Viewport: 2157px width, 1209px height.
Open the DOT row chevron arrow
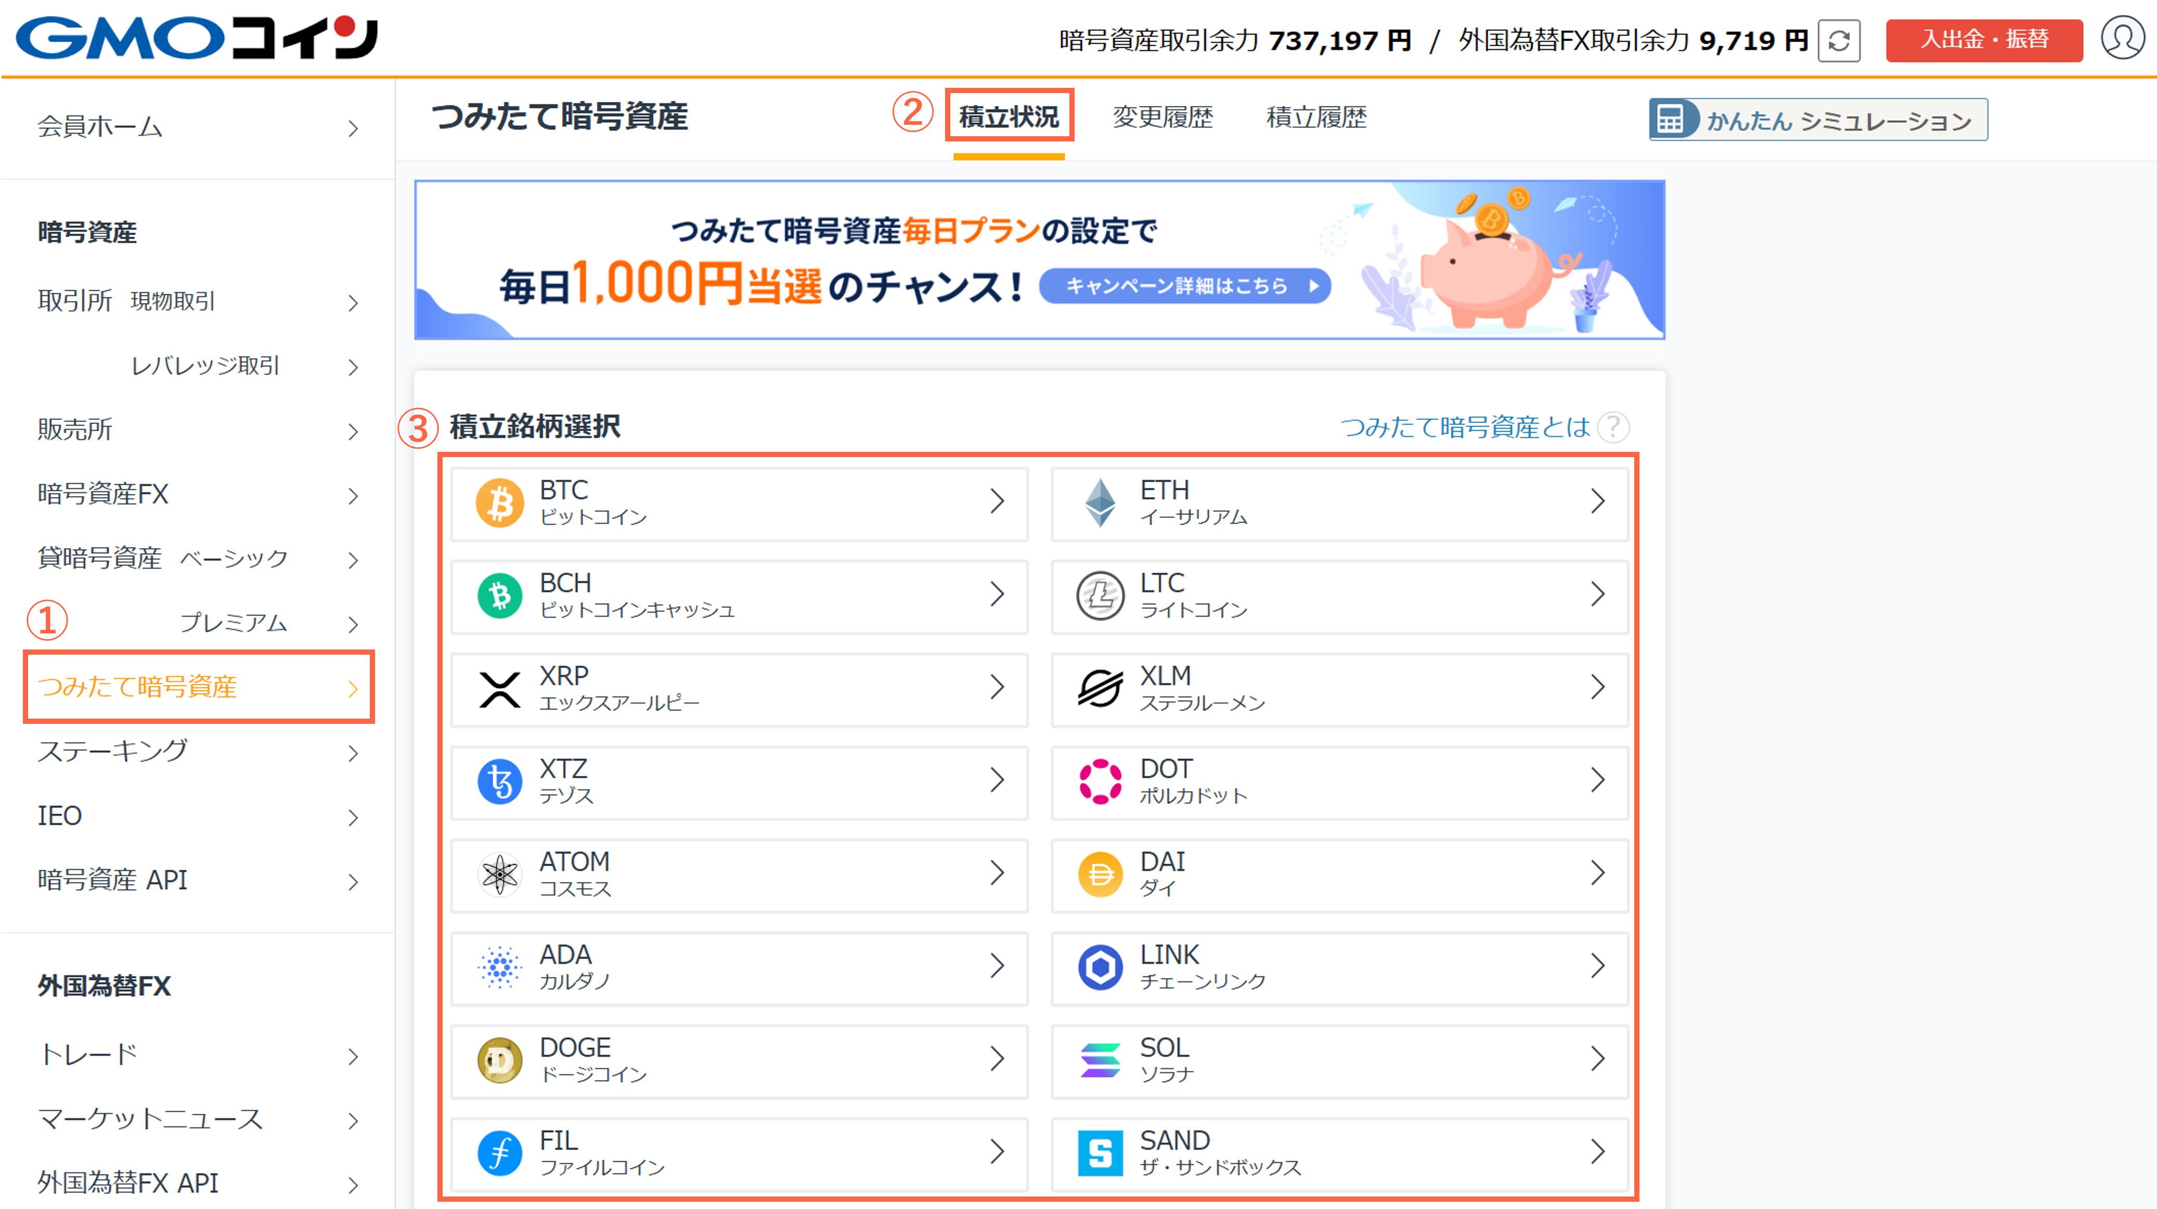(x=1598, y=781)
